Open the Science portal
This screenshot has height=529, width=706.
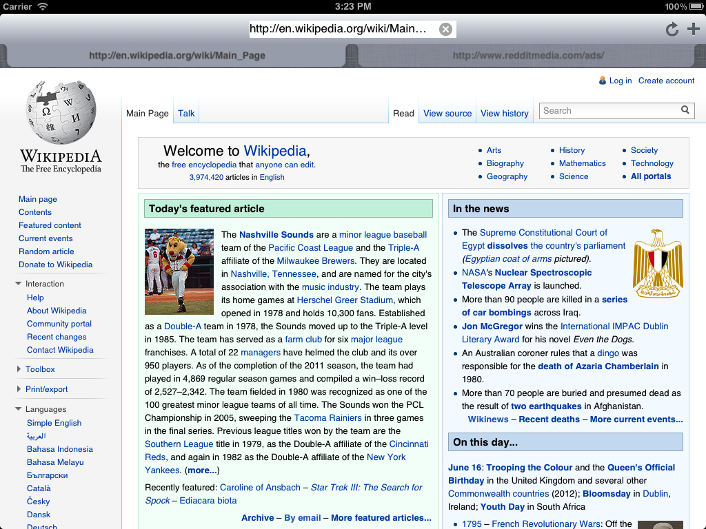tap(574, 176)
